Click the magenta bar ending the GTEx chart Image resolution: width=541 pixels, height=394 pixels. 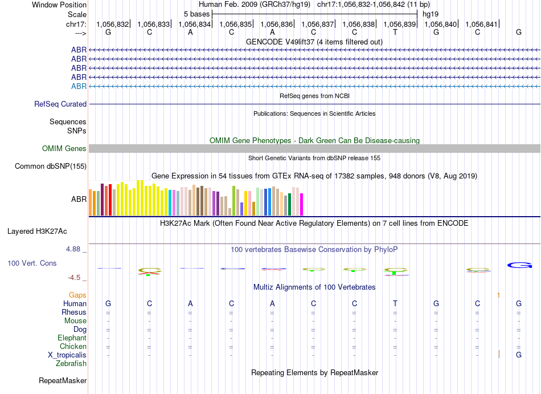(x=302, y=205)
